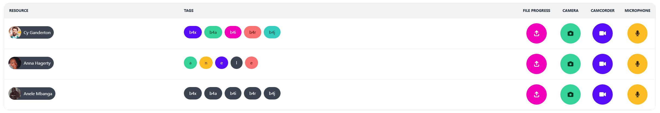Click upload icon in Anna Hagerty's row
The height and width of the screenshot is (113, 660).
536,64
